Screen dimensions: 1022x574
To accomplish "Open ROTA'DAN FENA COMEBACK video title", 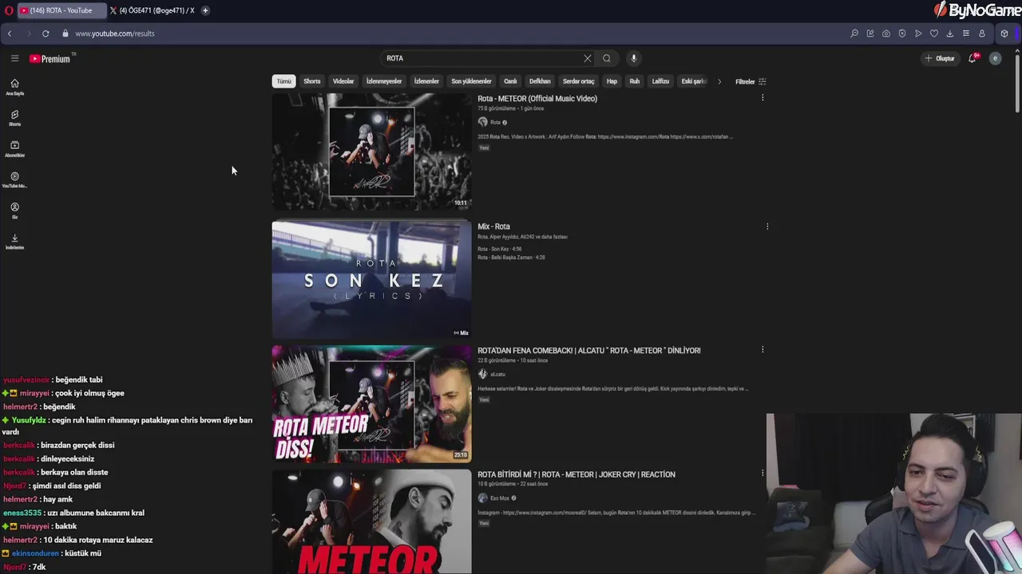I will [589, 351].
